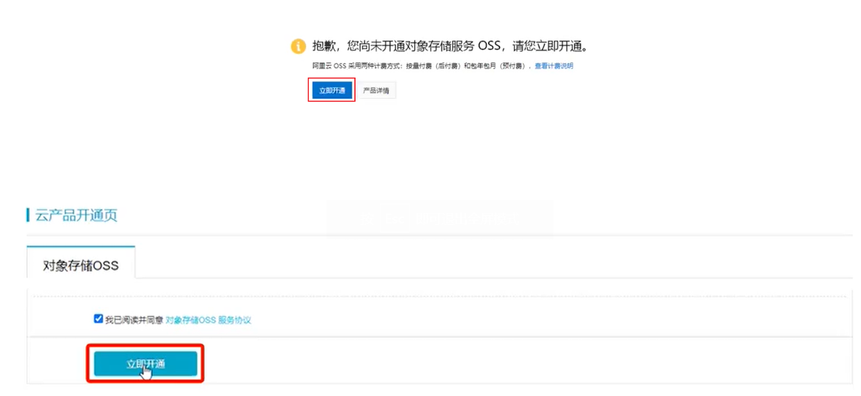Click the small blue 立即开通 button
This screenshot has width=861, height=396.
click(332, 90)
